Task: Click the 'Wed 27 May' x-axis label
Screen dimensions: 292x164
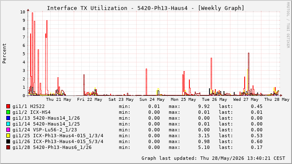Action: pyautogui.click(x=246, y=100)
